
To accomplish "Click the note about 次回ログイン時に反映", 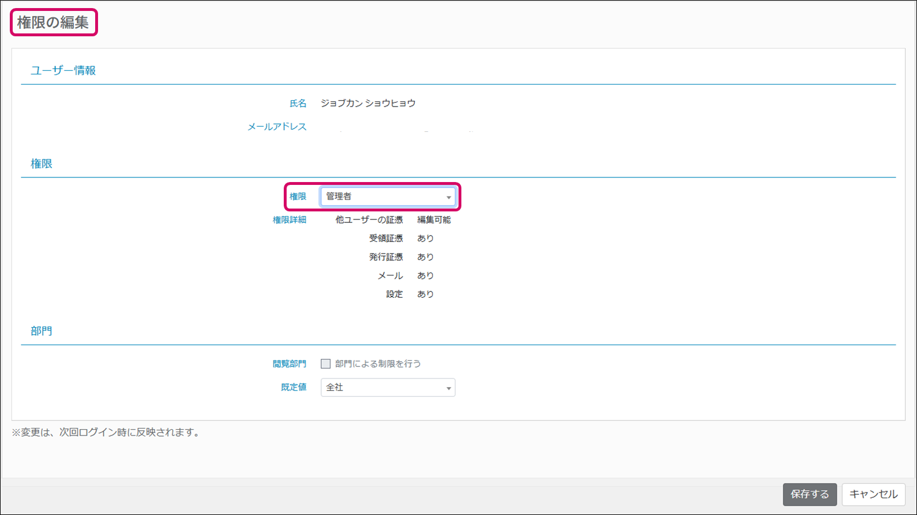I will click(x=107, y=433).
